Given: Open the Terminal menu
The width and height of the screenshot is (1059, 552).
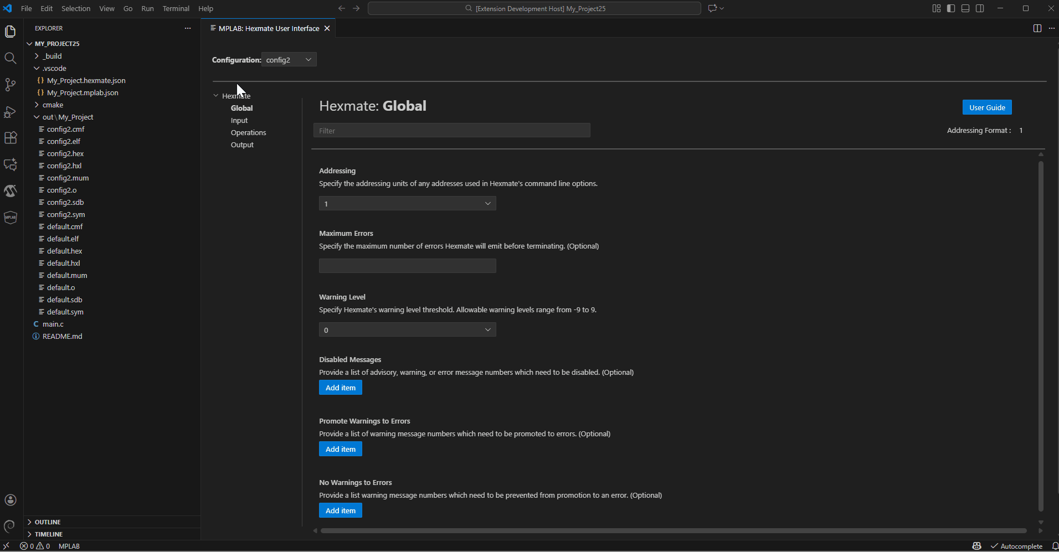Looking at the screenshot, I should tap(176, 8).
